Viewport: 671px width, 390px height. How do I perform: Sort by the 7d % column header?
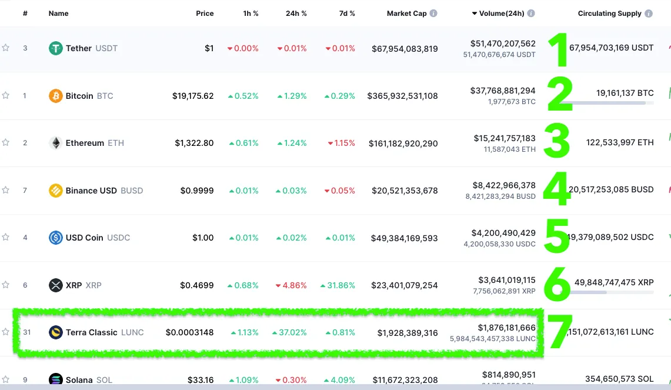[347, 14]
